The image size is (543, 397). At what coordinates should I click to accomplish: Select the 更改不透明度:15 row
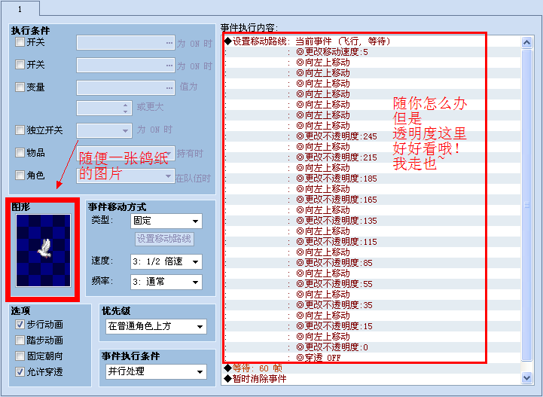[x=372, y=326]
